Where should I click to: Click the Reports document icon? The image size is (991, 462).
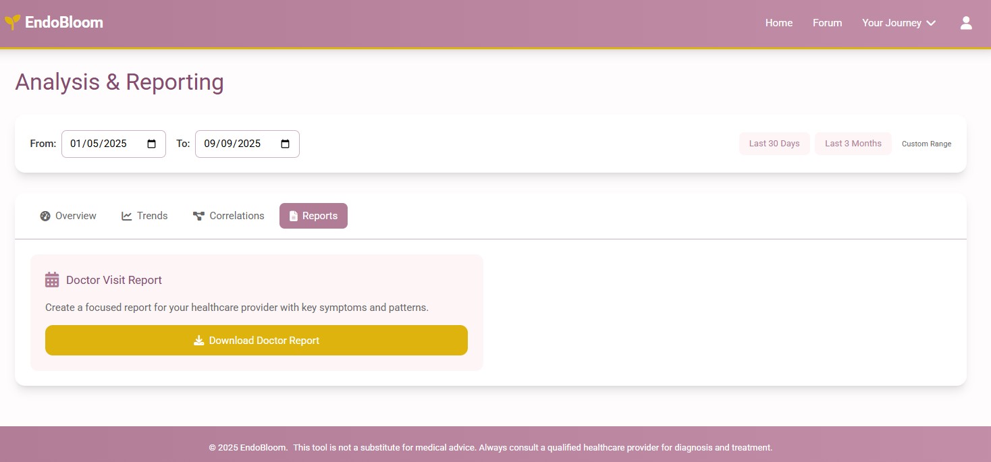click(293, 216)
